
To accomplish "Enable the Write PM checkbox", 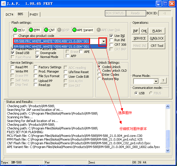I will tap(12, 71).
